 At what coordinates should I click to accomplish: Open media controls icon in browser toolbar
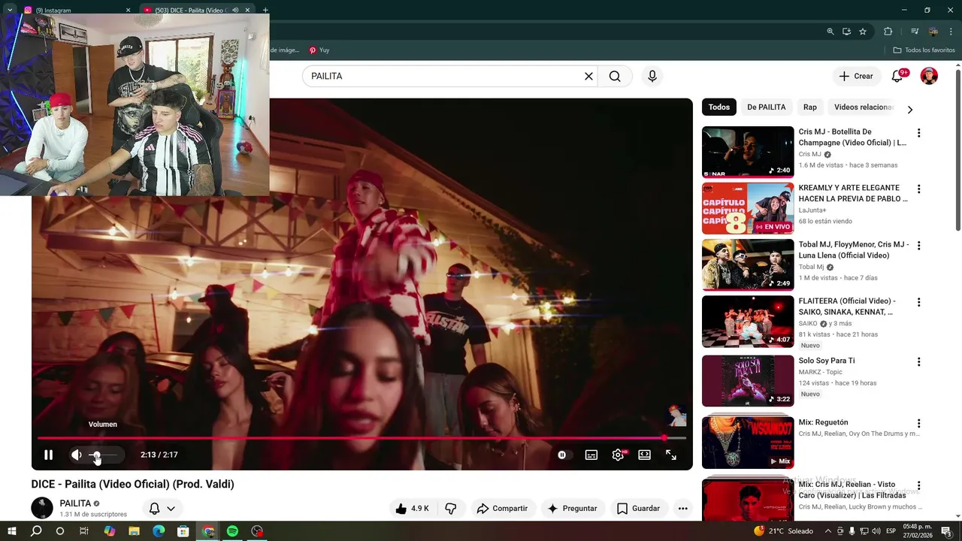point(915,32)
